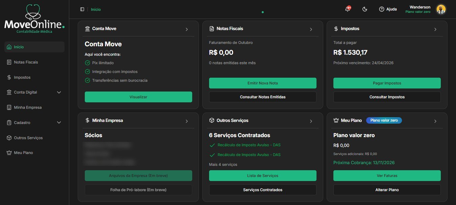Open the Meu Plano card arrow

click(435, 121)
